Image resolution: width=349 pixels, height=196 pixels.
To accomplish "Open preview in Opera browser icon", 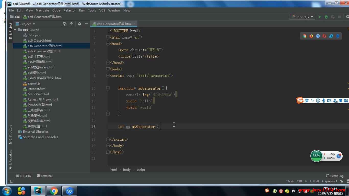I will pyautogui.click(x=324, y=36).
